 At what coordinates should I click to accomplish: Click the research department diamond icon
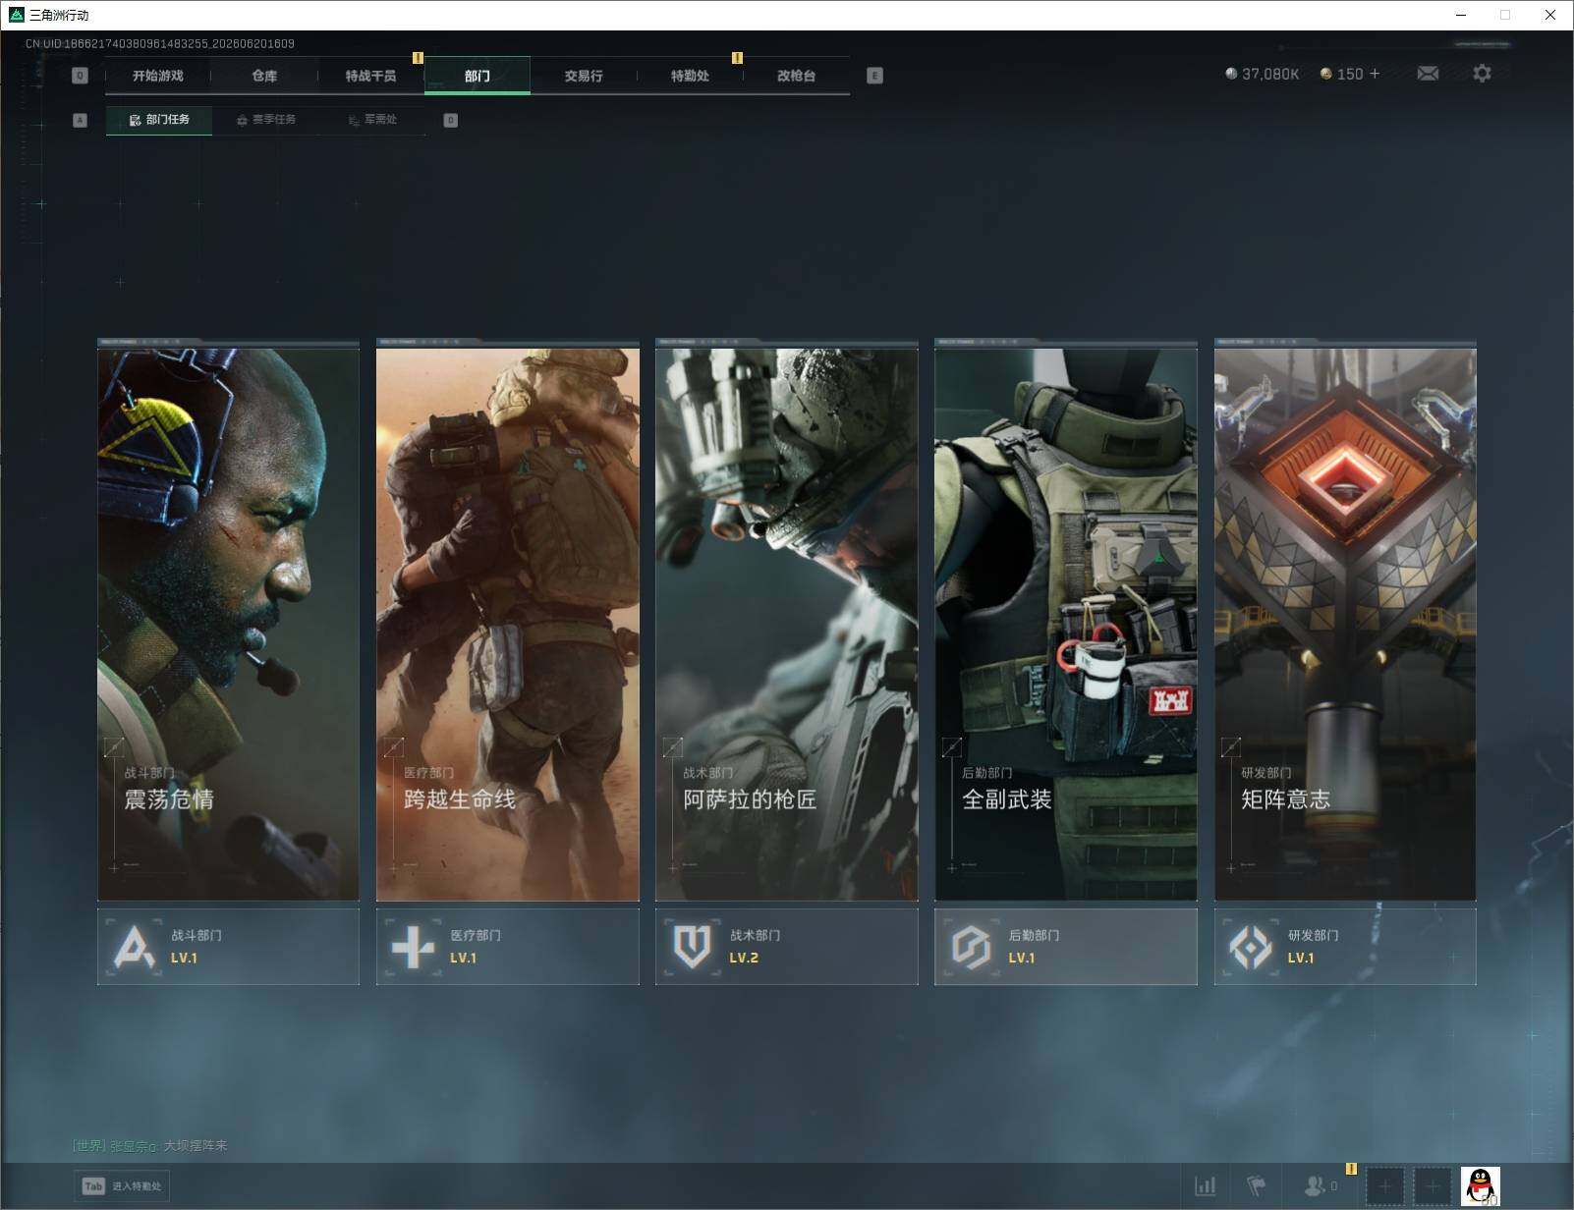coord(1251,948)
